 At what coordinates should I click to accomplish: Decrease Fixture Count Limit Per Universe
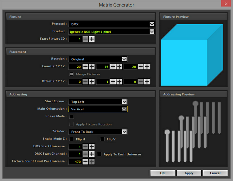coord(85,161)
